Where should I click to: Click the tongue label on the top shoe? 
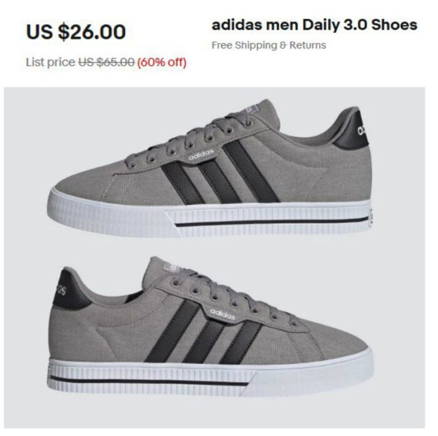[248, 109]
